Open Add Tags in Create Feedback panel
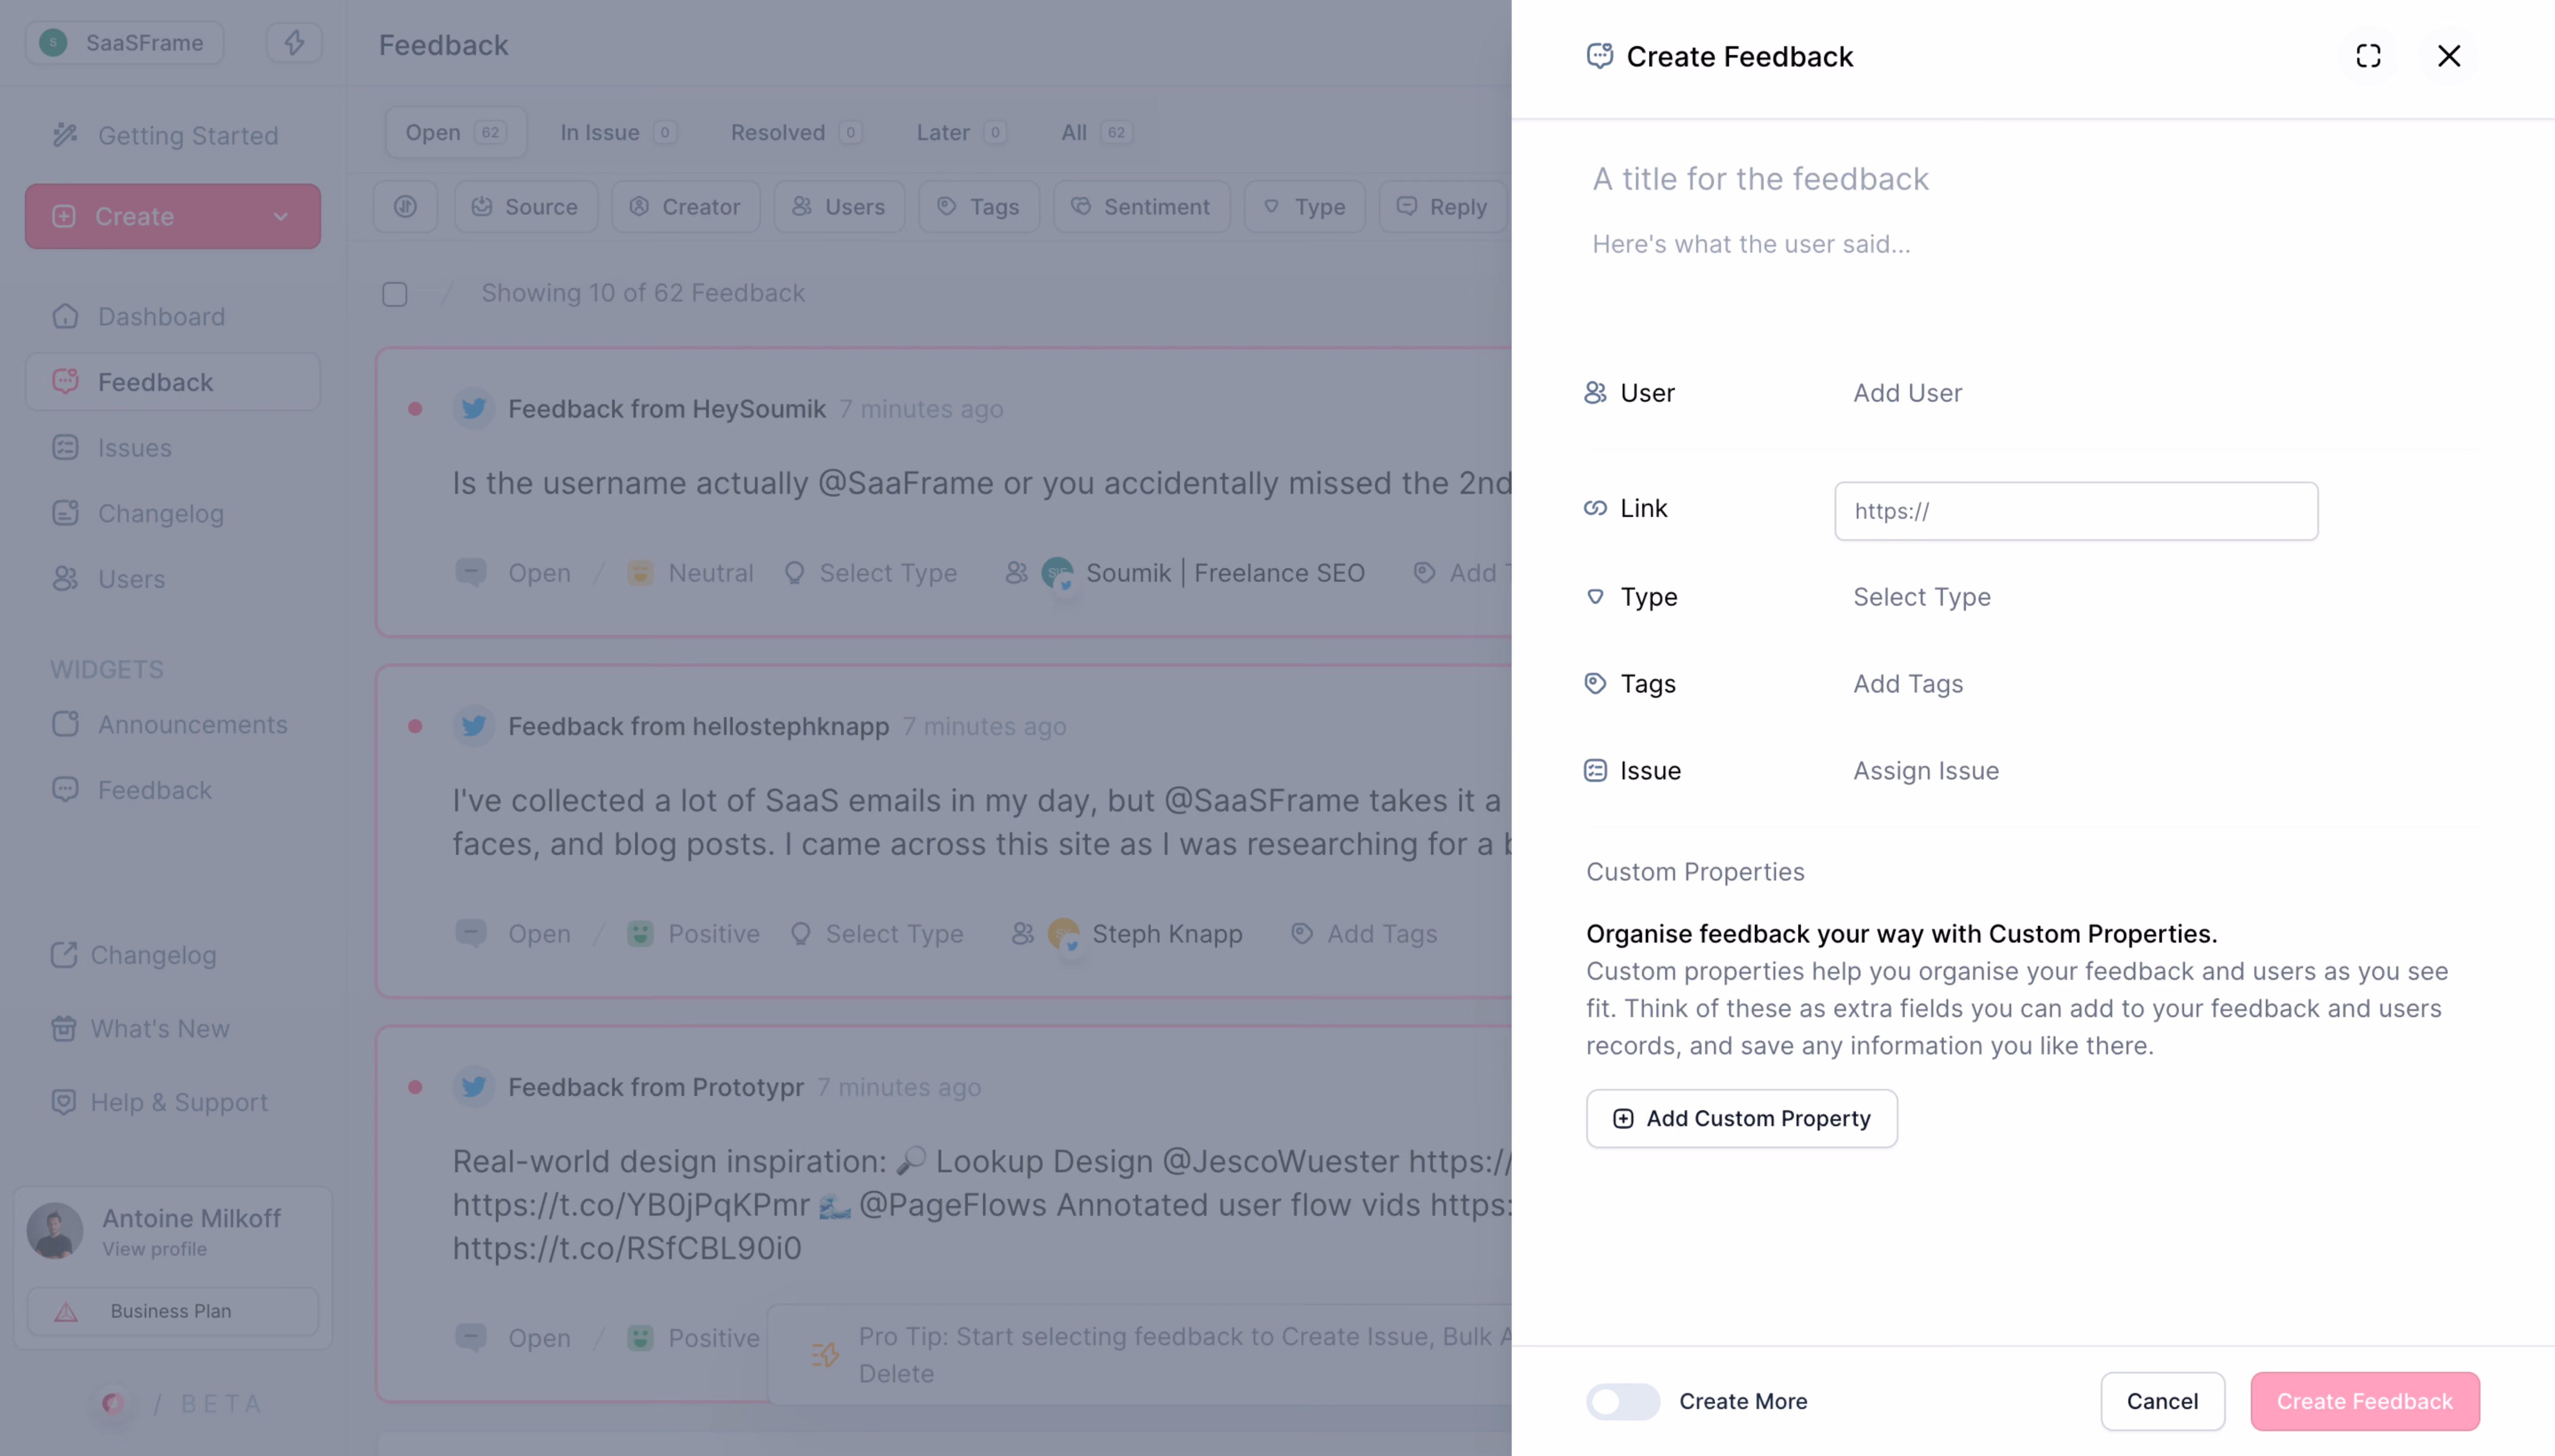2555x1456 pixels. point(1908,684)
